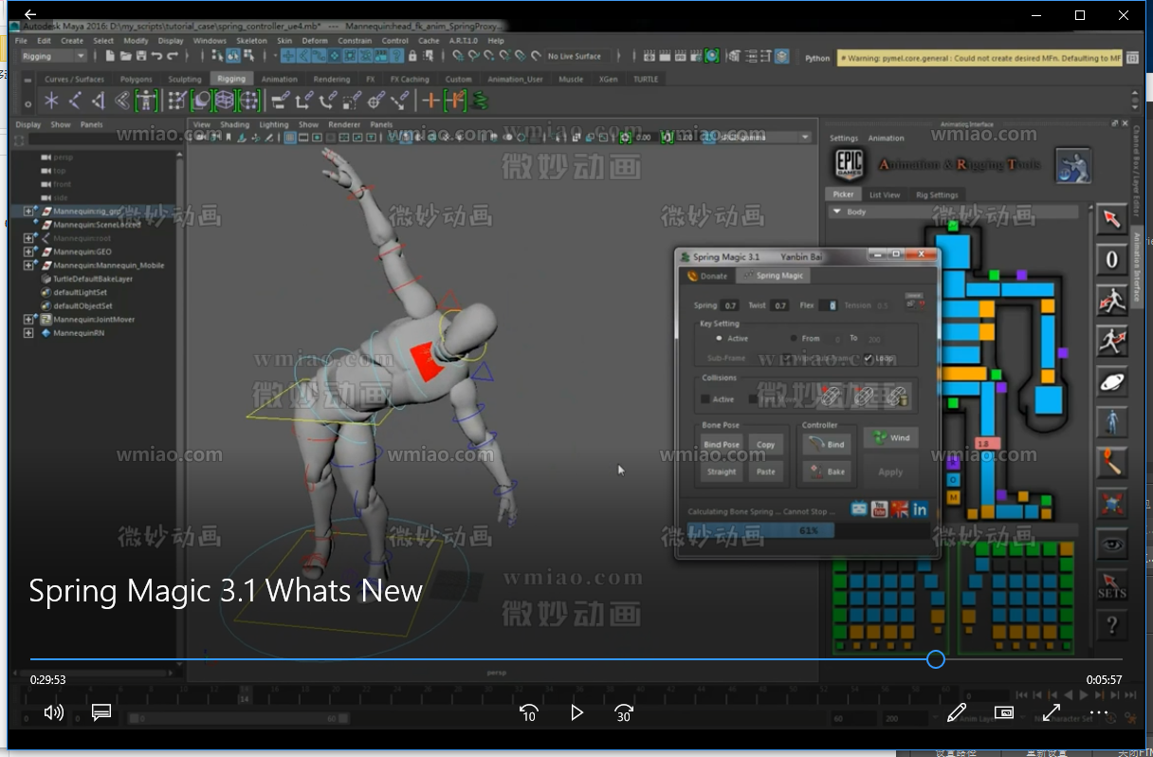Switch to mini view mode

pyautogui.click(x=1004, y=712)
